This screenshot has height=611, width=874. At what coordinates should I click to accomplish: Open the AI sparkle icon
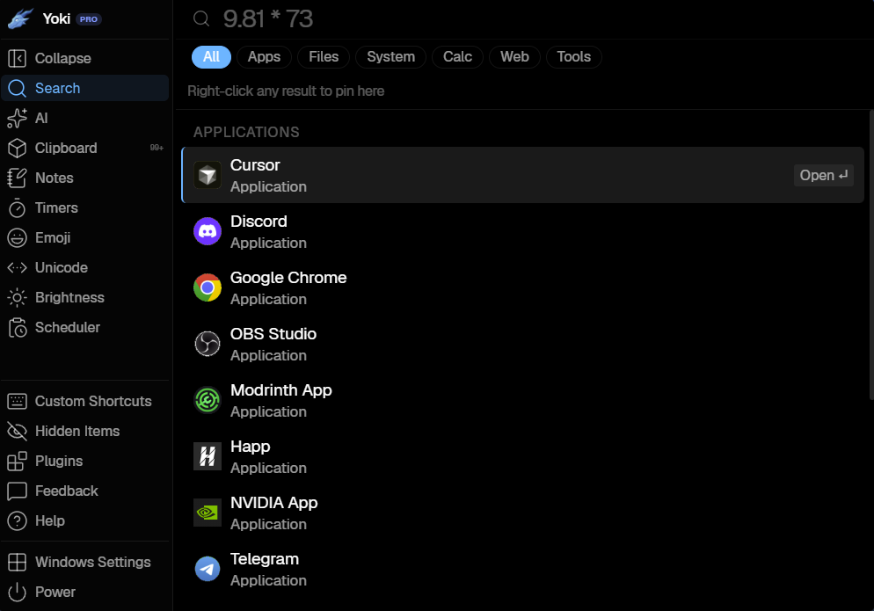[18, 118]
